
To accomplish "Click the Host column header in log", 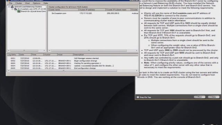I will 65,55.
